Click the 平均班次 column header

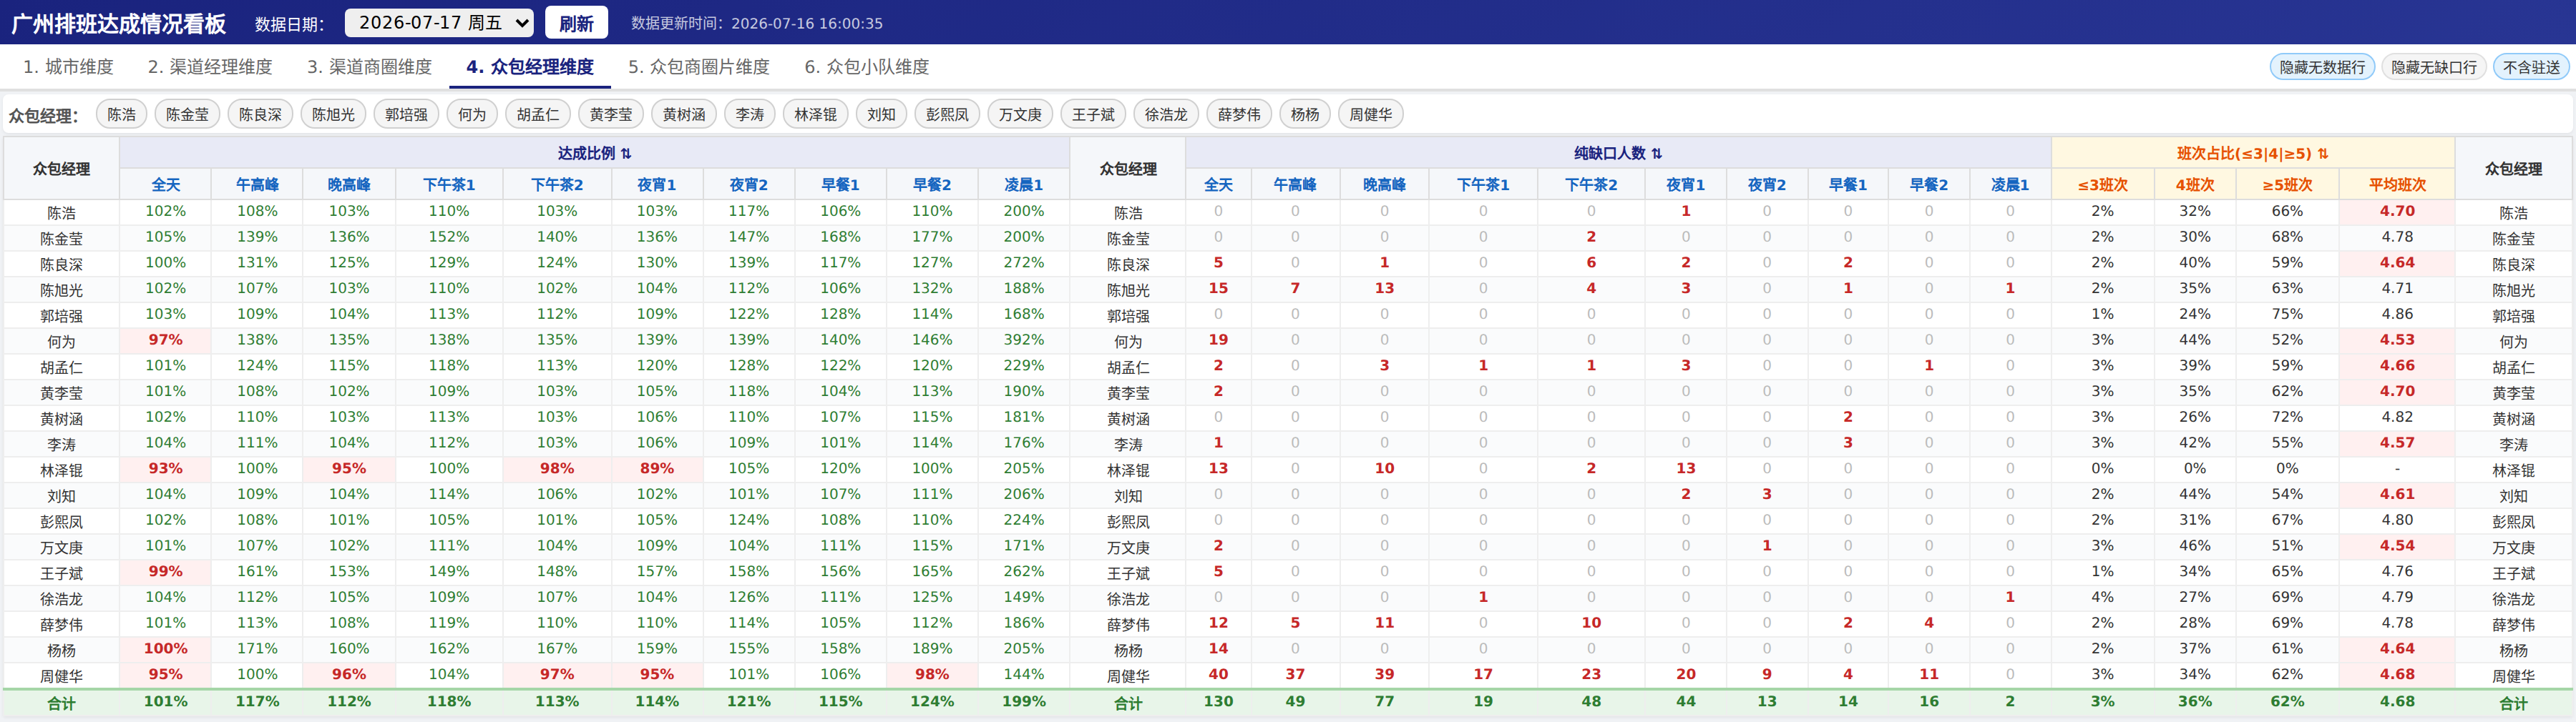tap(2398, 184)
